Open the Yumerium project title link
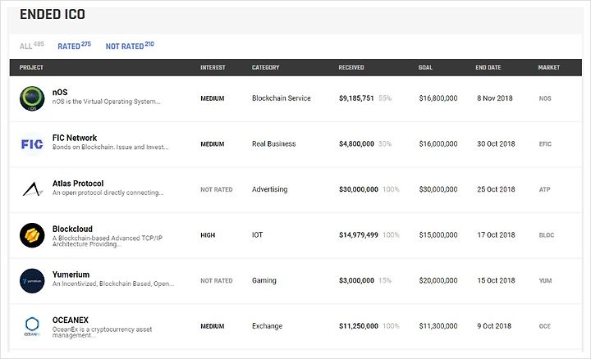 [71, 275]
